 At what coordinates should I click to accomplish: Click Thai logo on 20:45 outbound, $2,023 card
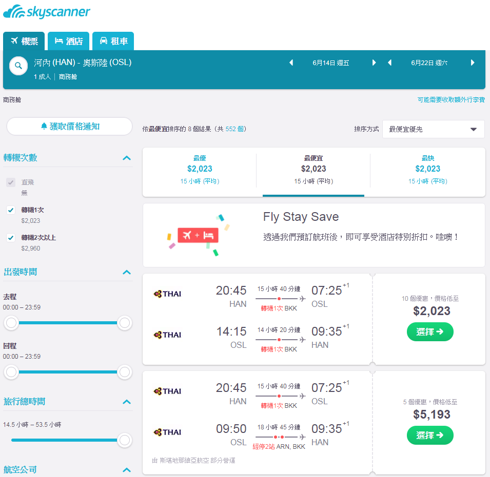click(x=167, y=294)
